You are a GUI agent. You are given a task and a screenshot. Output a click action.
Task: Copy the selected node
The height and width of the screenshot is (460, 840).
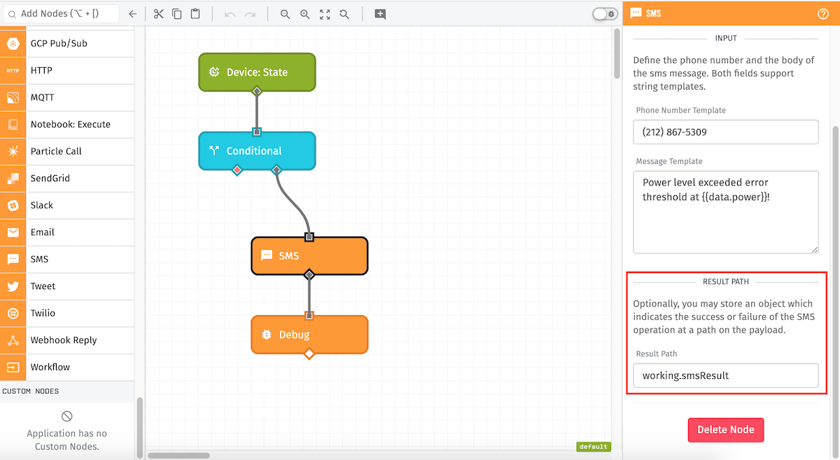point(177,14)
